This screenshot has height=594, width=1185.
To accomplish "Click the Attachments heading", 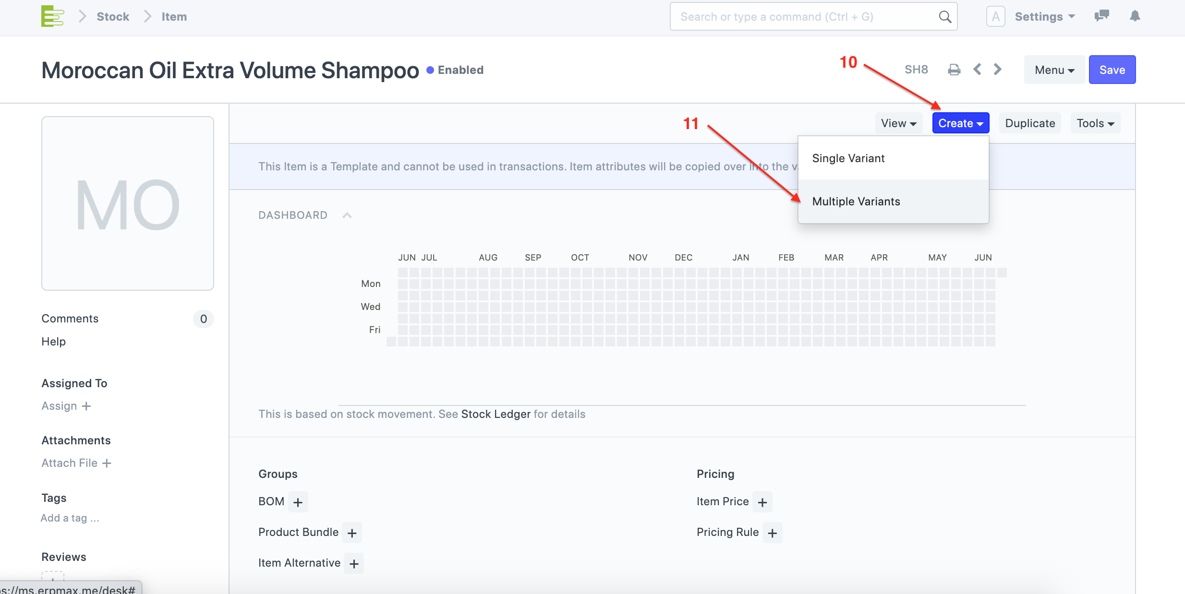I will point(76,440).
